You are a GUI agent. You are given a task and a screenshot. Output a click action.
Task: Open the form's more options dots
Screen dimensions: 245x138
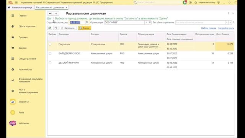tap(228, 13)
